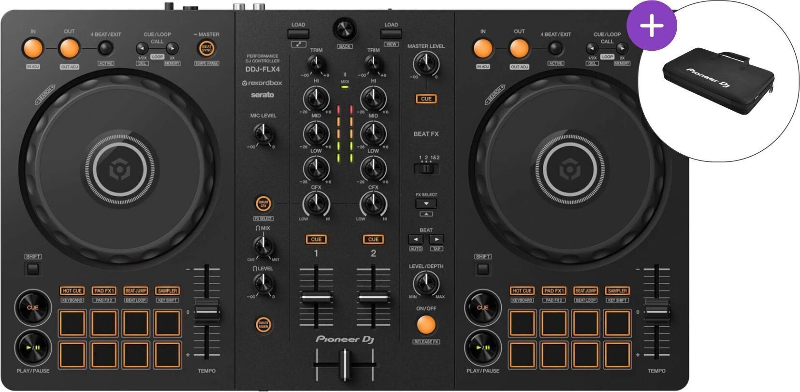This screenshot has width=800, height=392.
Task: Select right deck HOT CUE pad mode
Action: pos(522,290)
